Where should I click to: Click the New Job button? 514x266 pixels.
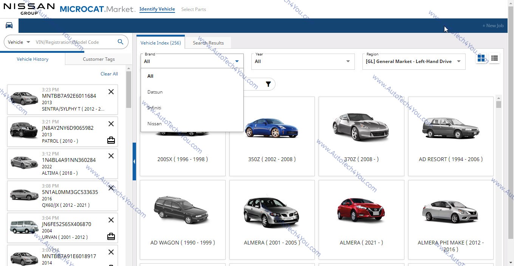click(493, 26)
